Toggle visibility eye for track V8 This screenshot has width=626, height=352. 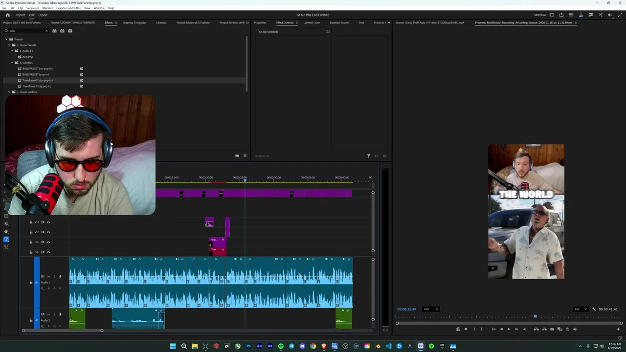[x=48, y=252]
